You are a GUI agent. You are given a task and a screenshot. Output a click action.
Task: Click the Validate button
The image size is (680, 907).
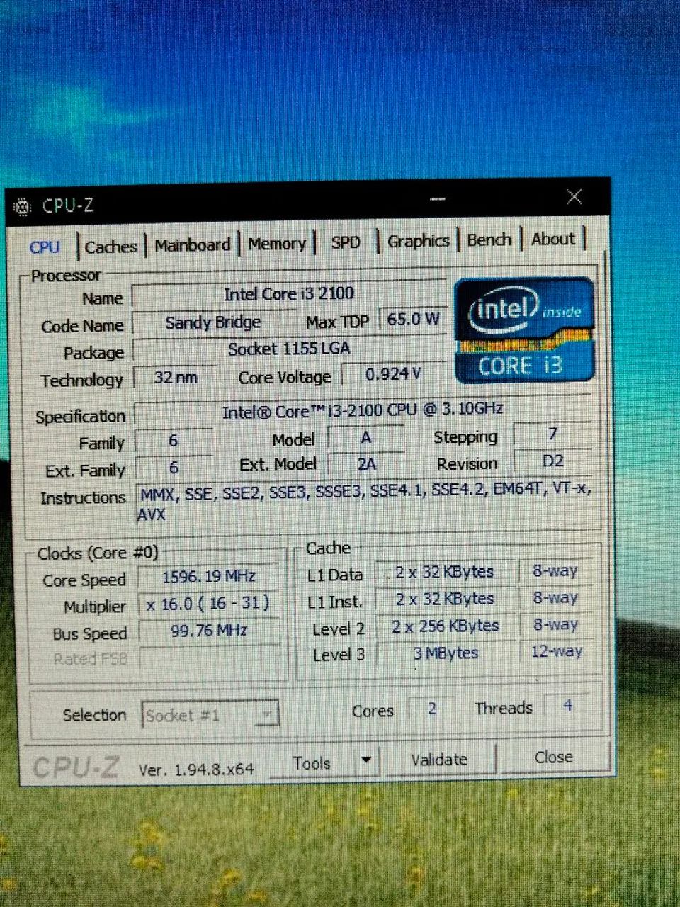(x=439, y=760)
